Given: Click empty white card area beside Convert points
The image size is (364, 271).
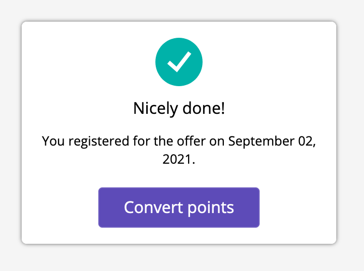Looking at the screenshot, I should 297,208.
